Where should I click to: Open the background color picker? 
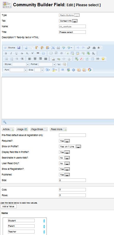(x=54, y=70)
